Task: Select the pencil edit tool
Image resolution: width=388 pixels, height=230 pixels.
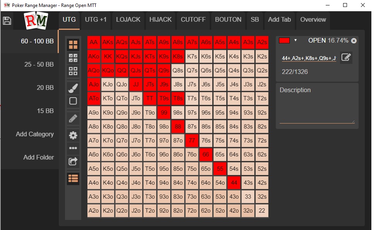Action: tap(73, 118)
